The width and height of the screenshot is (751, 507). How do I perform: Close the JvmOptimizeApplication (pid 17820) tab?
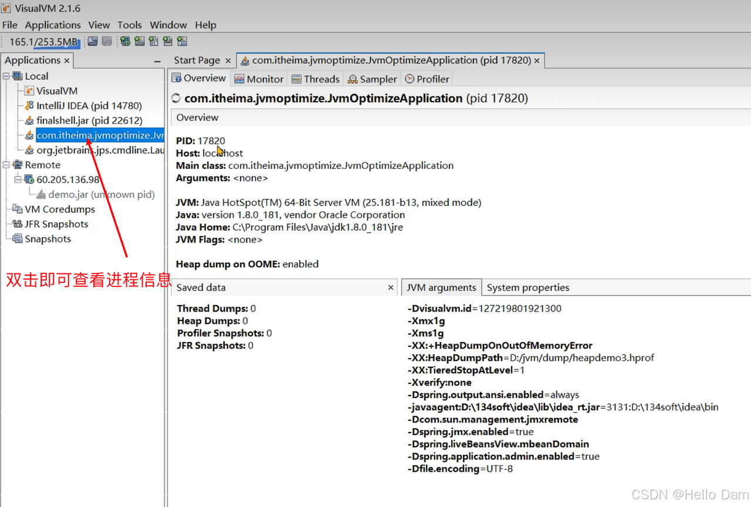click(537, 60)
